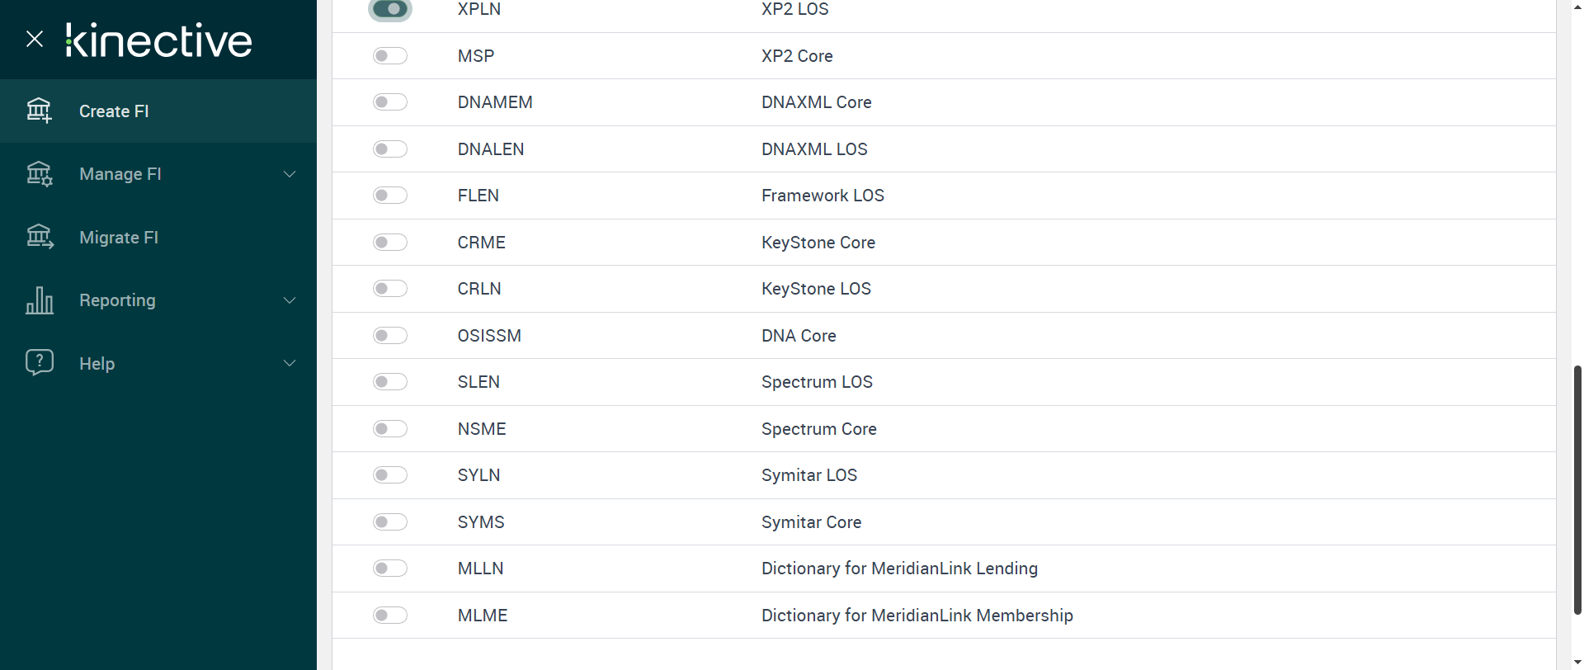1584x670 pixels.
Task: Turn on the SYMS Symitar Core toggle
Action: pos(390,522)
